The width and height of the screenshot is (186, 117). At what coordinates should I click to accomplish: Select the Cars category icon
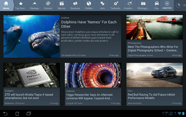(x=157, y=4)
